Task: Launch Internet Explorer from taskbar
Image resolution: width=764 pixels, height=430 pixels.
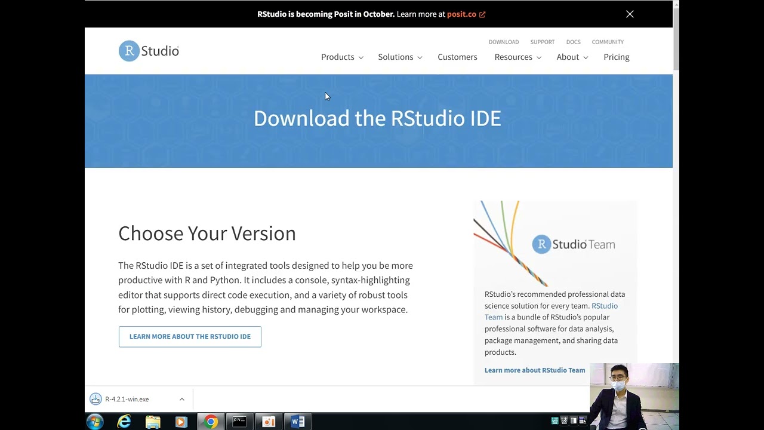Action: (x=124, y=422)
